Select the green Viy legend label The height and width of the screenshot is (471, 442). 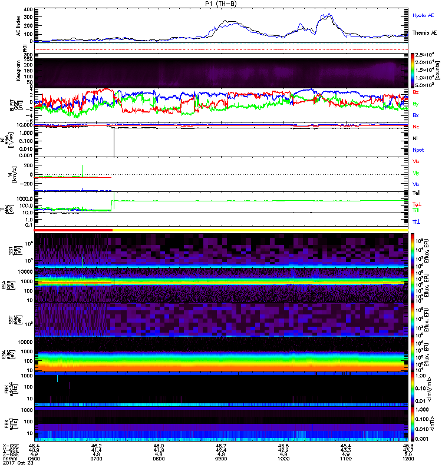pyautogui.click(x=416, y=173)
